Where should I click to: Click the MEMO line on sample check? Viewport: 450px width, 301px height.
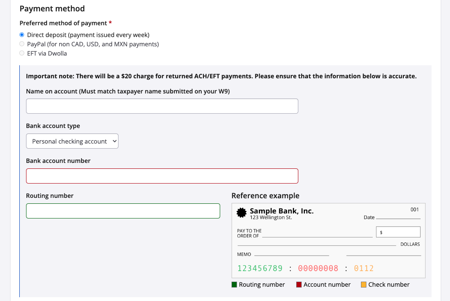pyautogui.click(x=291, y=254)
